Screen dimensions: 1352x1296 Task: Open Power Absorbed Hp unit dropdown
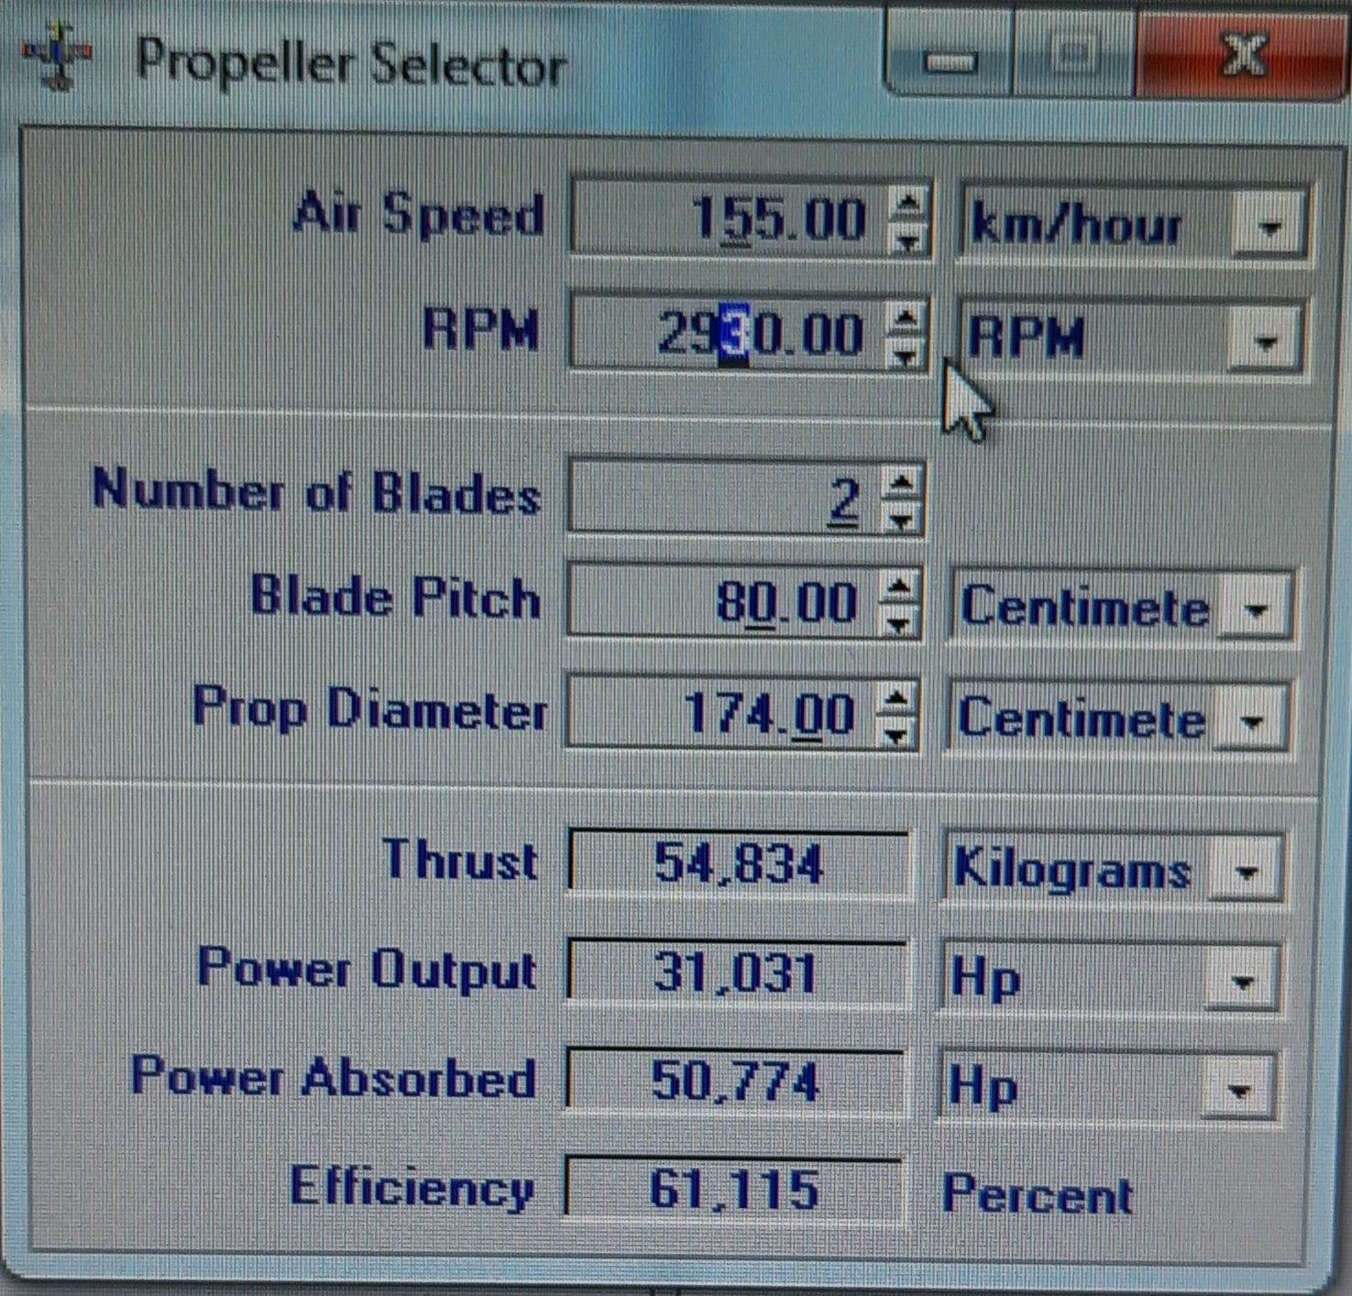(1239, 1089)
